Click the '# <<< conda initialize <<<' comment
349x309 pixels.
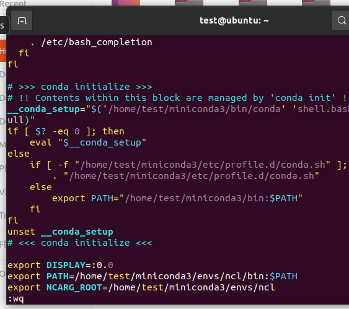coord(80,243)
